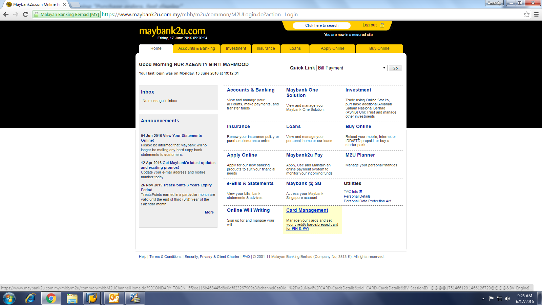Go to the Loans tab
Image resolution: width=542 pixels, height=305 pixels.
[295, 48]
